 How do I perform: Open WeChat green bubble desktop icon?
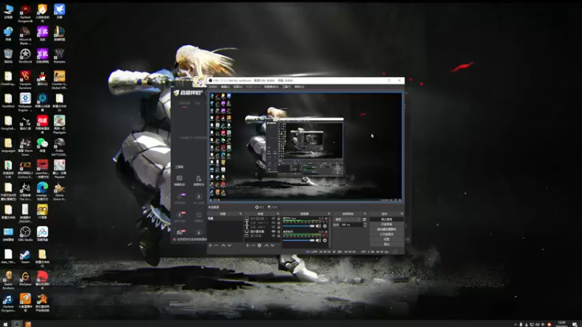click(42, 145)
